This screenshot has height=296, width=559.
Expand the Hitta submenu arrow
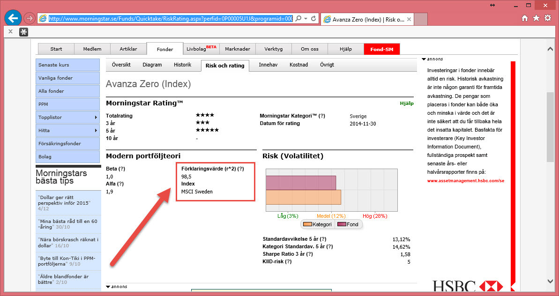[x=96, y=131]
